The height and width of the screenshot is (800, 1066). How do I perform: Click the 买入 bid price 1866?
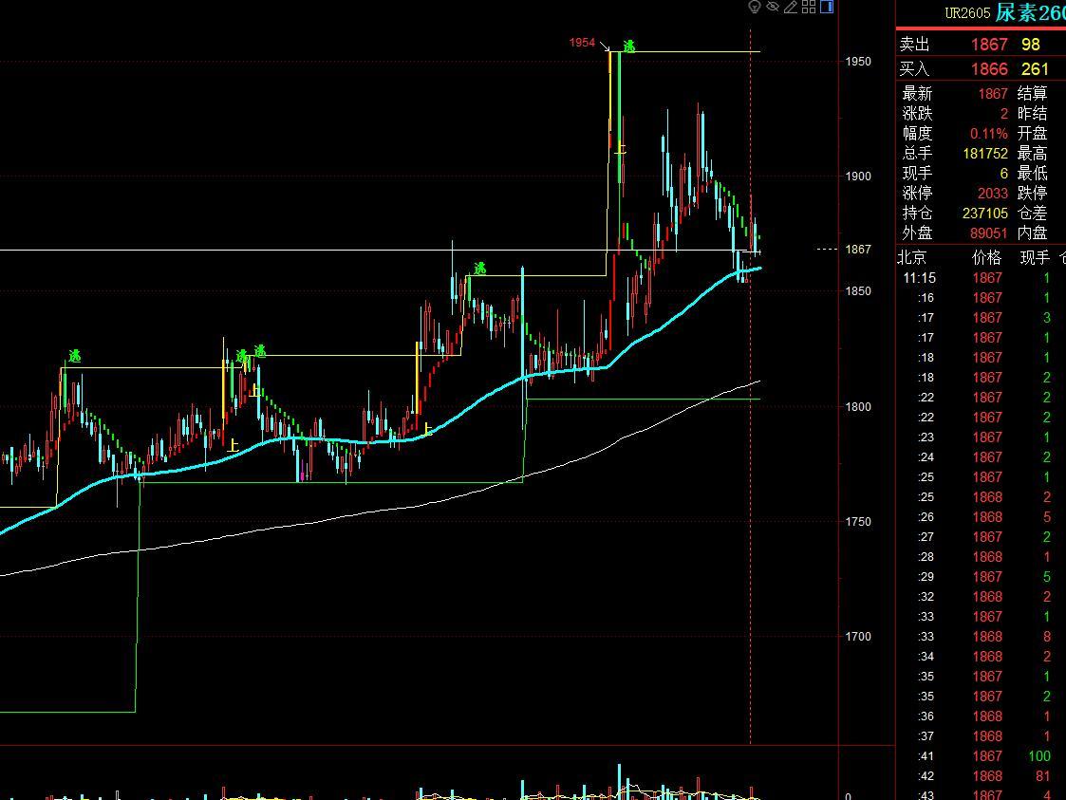[989, 69]
